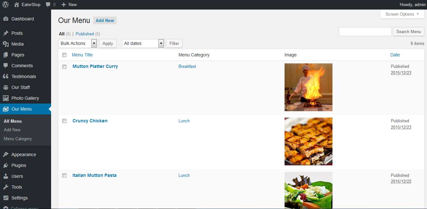The image size is (427, 209).
Task: Click the search menu input field
Action: (x=365, y=32)
